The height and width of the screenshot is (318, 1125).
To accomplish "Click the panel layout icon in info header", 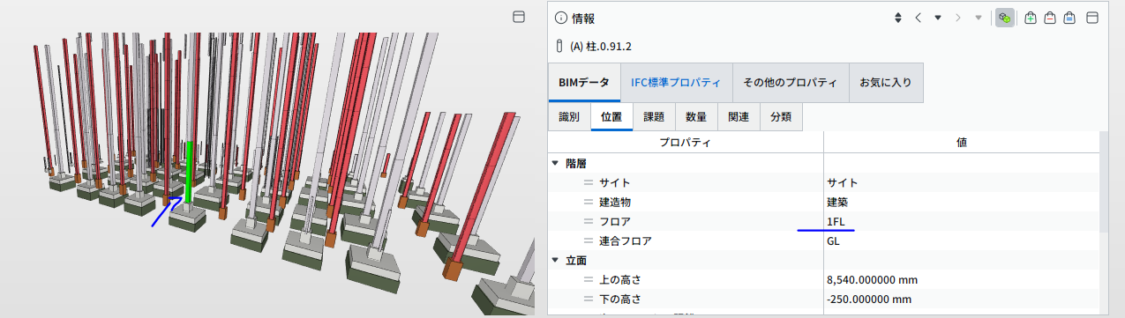I will [x=1091, y=18].
